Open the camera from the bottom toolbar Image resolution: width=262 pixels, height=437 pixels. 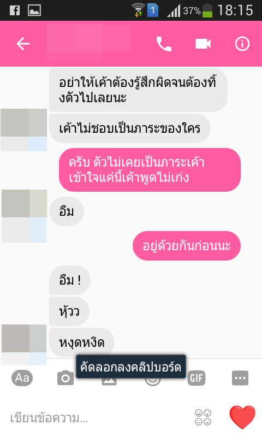point(65,378)
